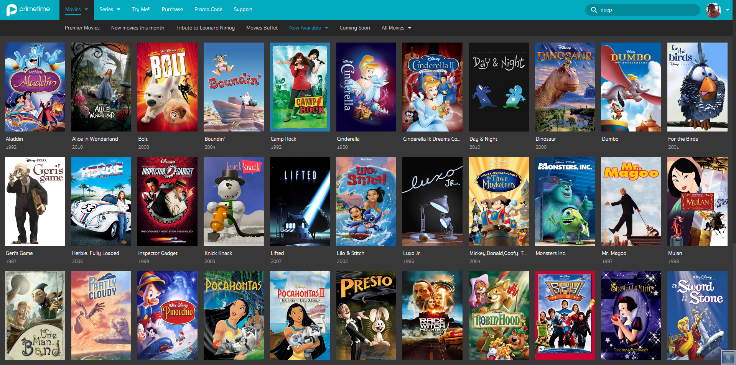Screen dimensions: 736x365
Task: Open the Try Me!! page
Action: [141, 10]
